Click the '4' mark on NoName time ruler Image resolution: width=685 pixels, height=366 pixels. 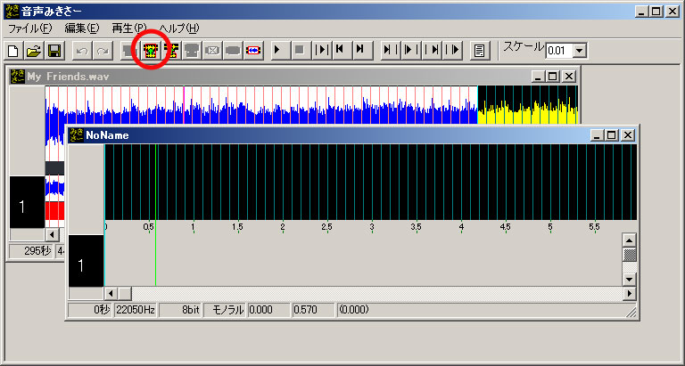[461, 227]
